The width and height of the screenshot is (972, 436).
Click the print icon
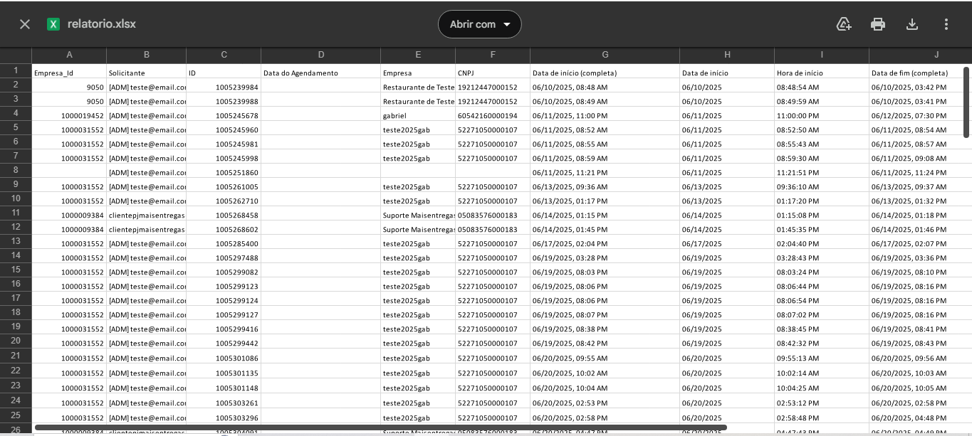click(878, 24)
